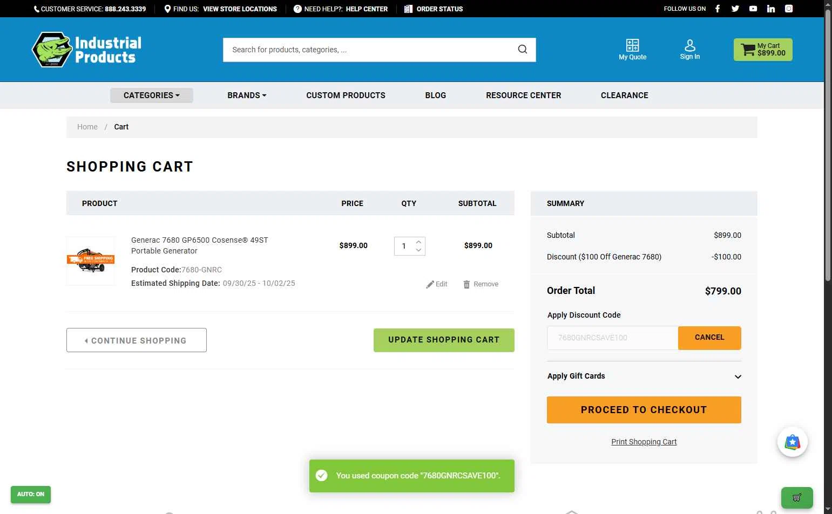The height and width of the screenshot is (514, 832).
Task: Click the search magnifier icon
Action: click(523, 50)
